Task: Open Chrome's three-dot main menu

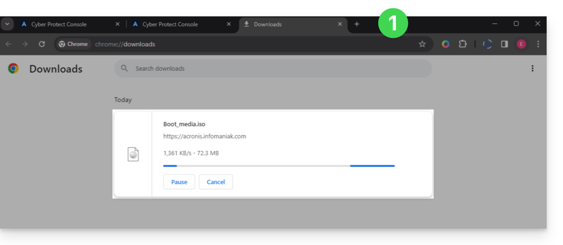Action: click(x=538, y=44)
